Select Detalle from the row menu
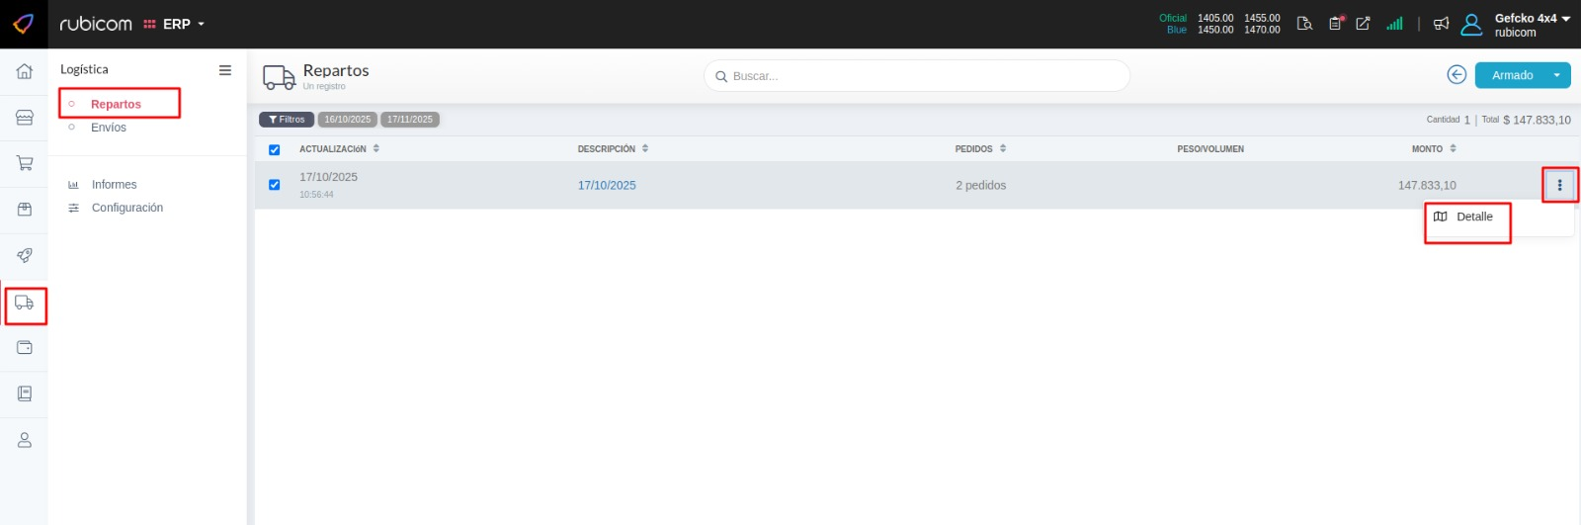Image resolution: width=1581 pixels, height=525 pixels. click(1473, 217)
